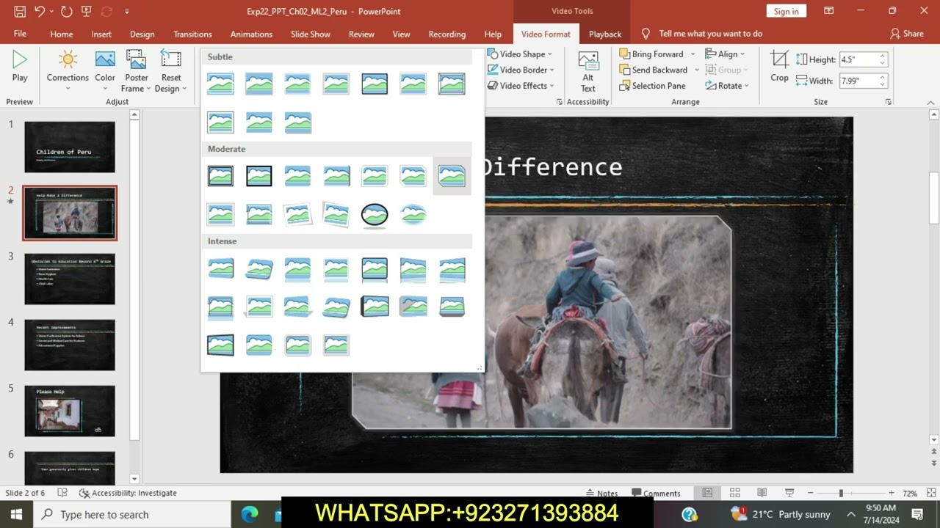Open the File tab

(x=20, y=34)
